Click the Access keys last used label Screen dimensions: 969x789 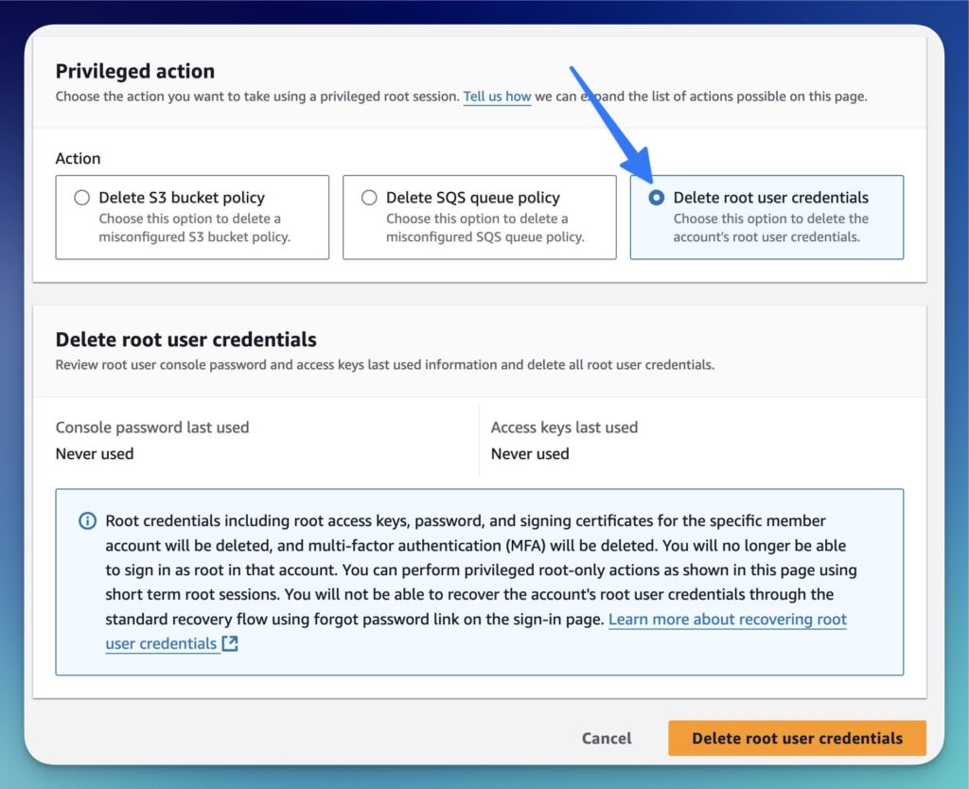(564, 427)
